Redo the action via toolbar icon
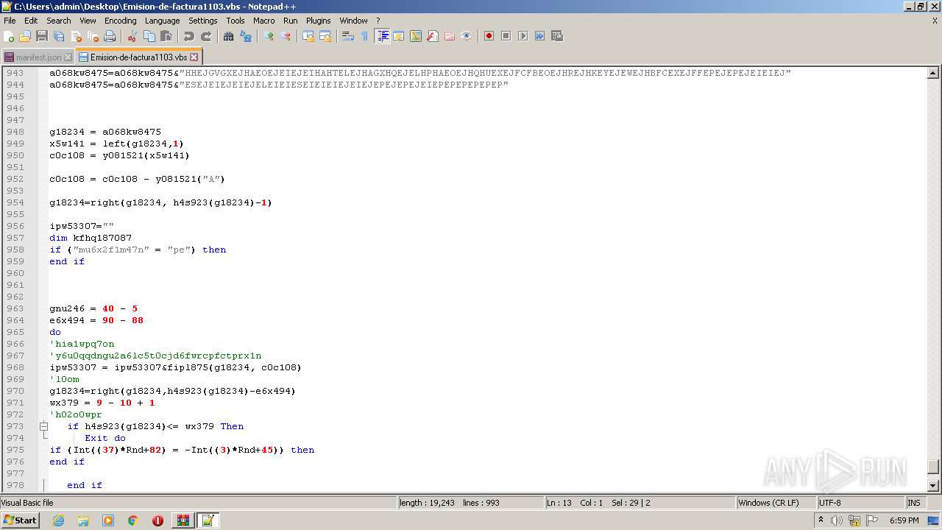Viewport: 942px width, 530px height. point(206,36)
